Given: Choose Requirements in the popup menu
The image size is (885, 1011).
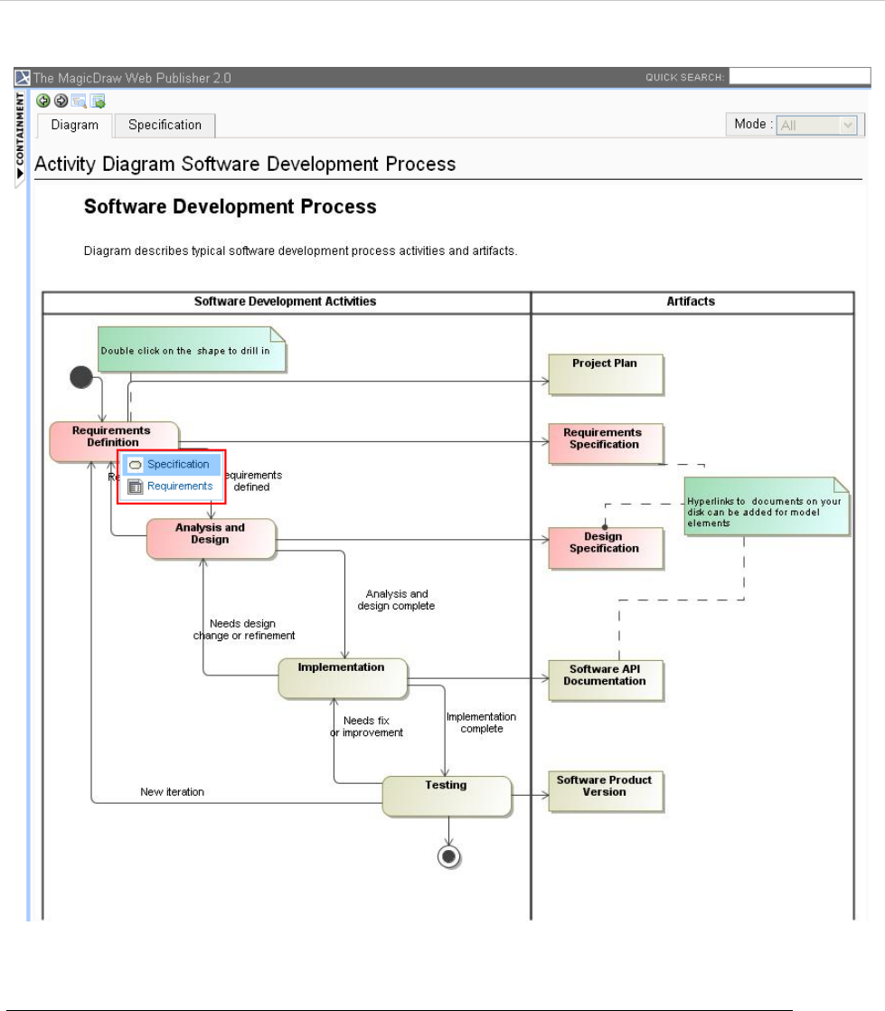Looking at the screenshot, I should [x=172, y=487].
